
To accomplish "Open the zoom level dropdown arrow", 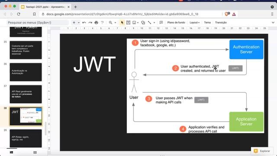I will (x=115, y=23).
